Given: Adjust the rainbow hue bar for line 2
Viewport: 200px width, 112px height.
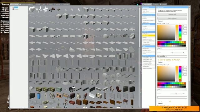Looking at the screenshot, I should 180,74.
